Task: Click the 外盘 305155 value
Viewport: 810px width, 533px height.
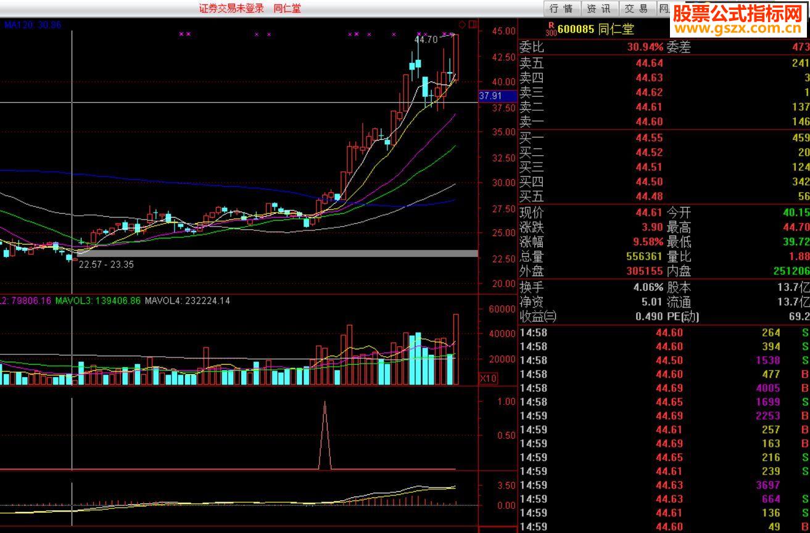Action: 645,271
